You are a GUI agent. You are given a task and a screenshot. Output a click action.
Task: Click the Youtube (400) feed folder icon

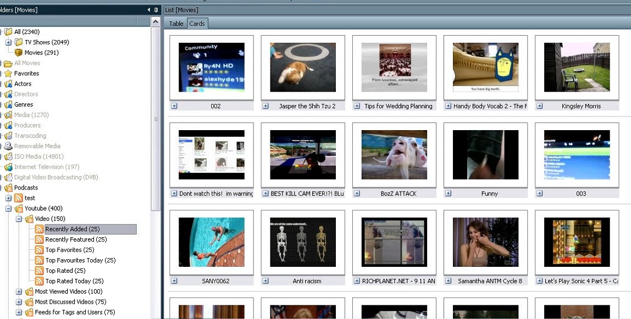(19, 209)
